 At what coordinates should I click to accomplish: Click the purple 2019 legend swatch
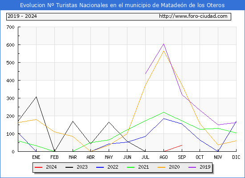pos(192,167)
